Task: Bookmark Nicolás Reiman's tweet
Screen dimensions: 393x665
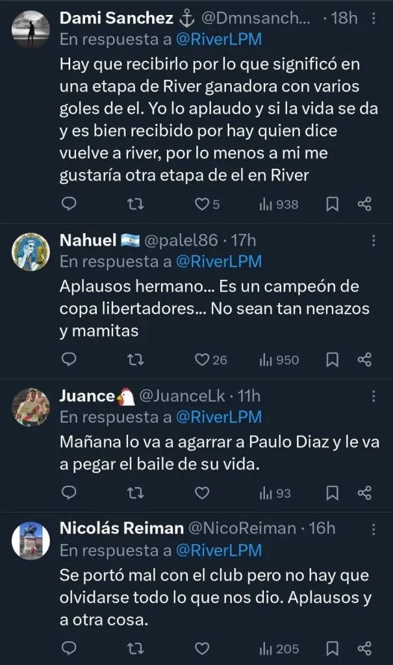Action: (332, 648)
